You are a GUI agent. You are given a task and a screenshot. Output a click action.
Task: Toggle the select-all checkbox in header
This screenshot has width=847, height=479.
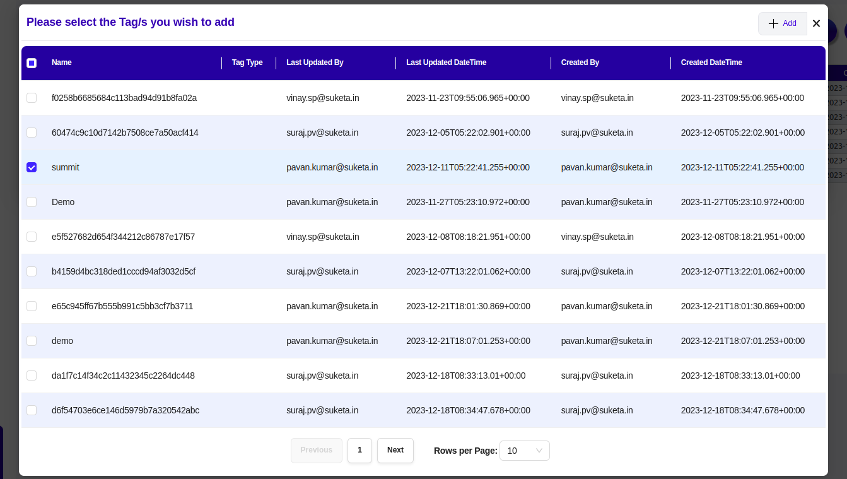tap(32, 63)
